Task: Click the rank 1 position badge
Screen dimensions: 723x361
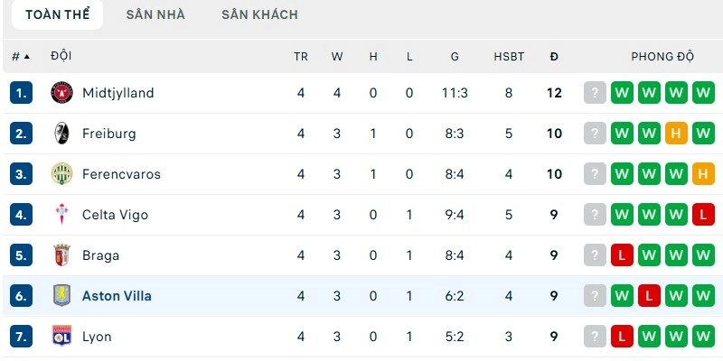Action: tap(22, 93)
